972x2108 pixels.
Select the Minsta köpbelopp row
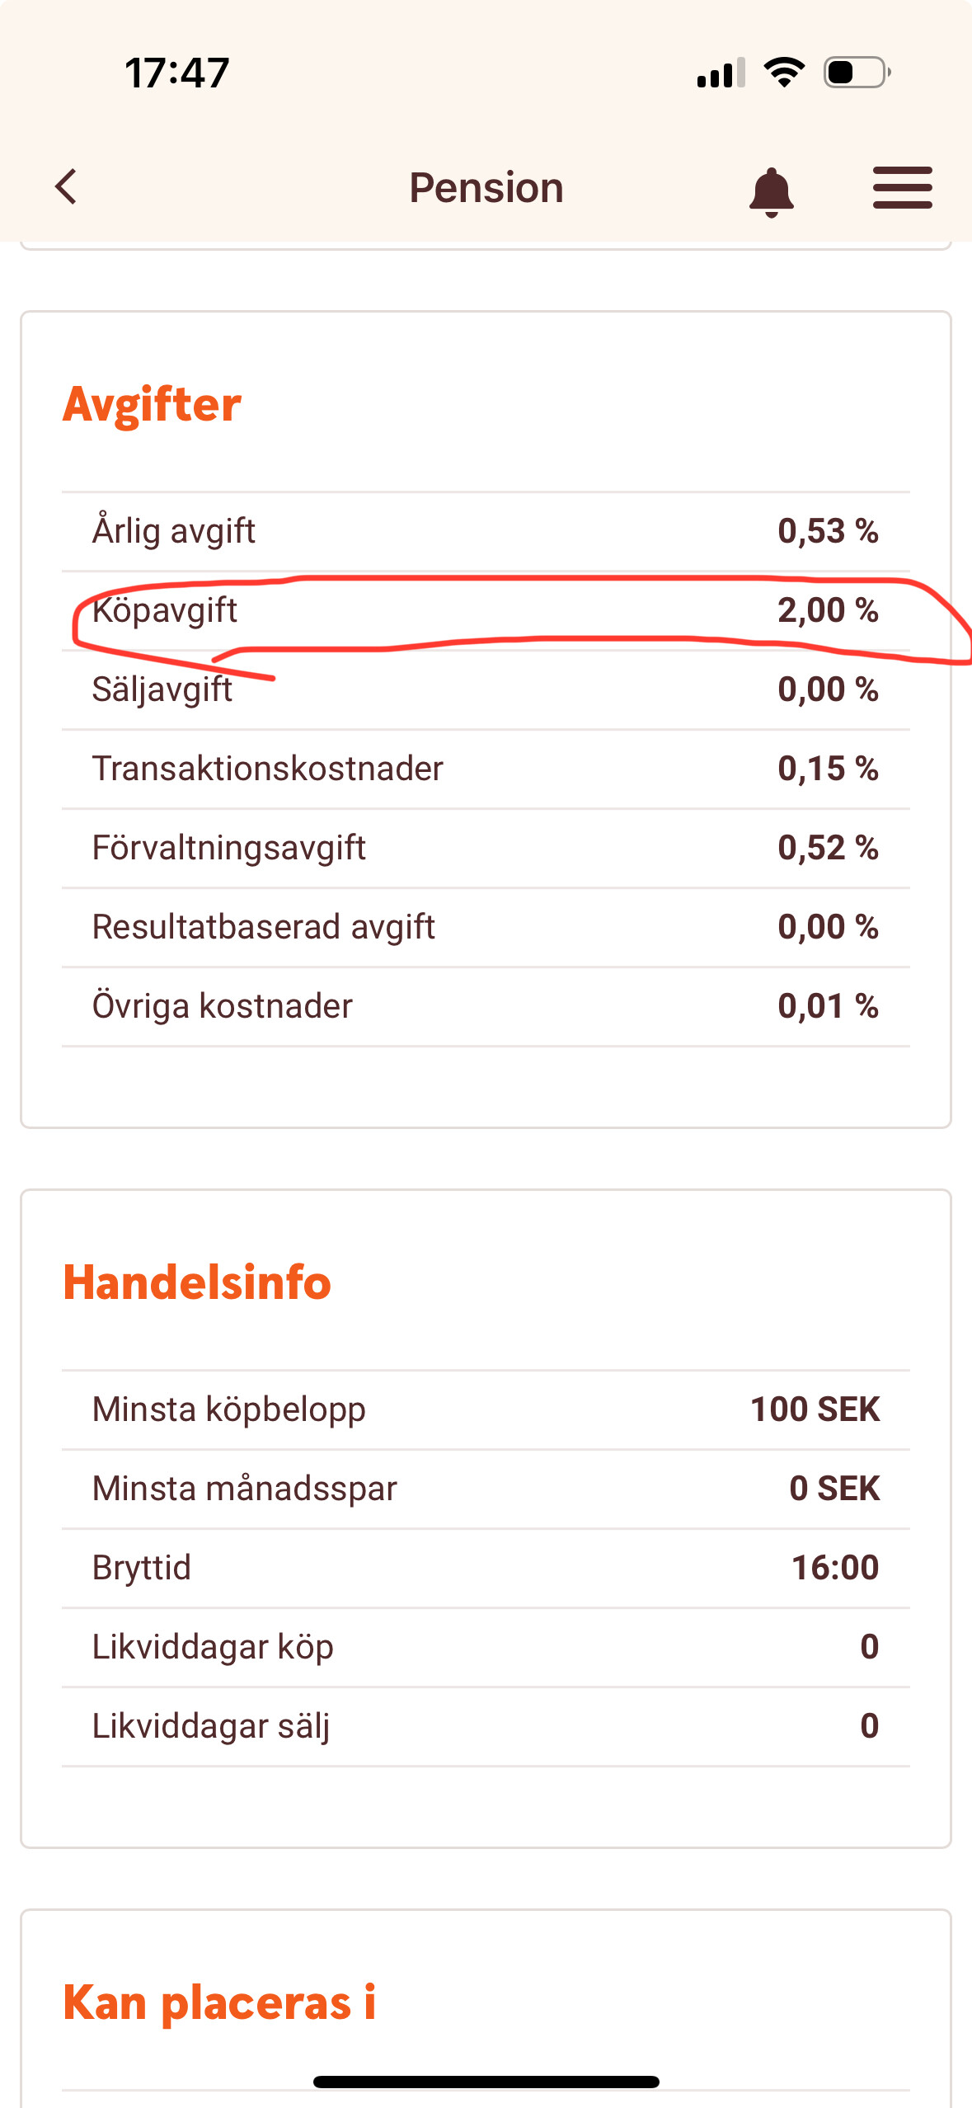click(486, 1409)
